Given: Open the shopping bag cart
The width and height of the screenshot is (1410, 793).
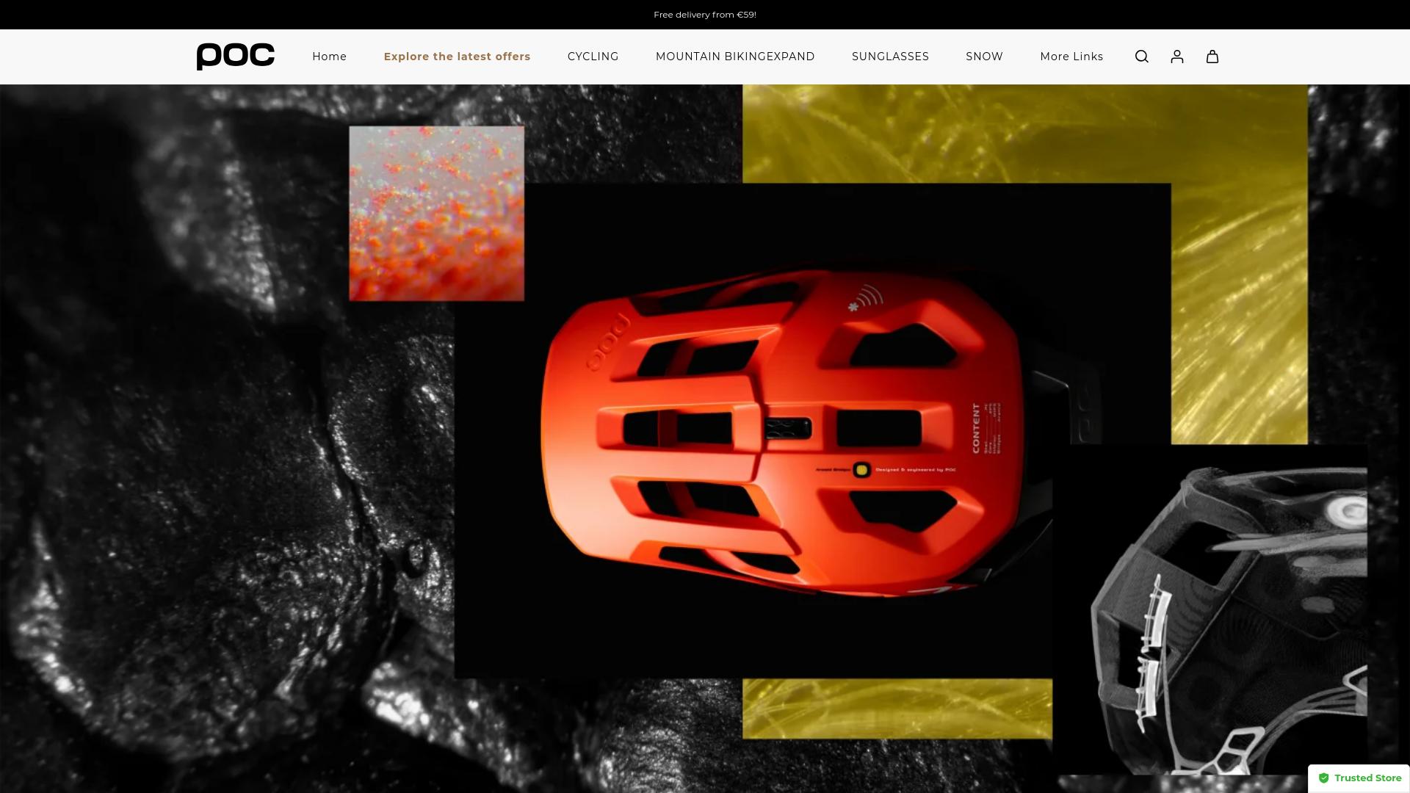Looking at the screenshot, I should (x=1212, y=57).
